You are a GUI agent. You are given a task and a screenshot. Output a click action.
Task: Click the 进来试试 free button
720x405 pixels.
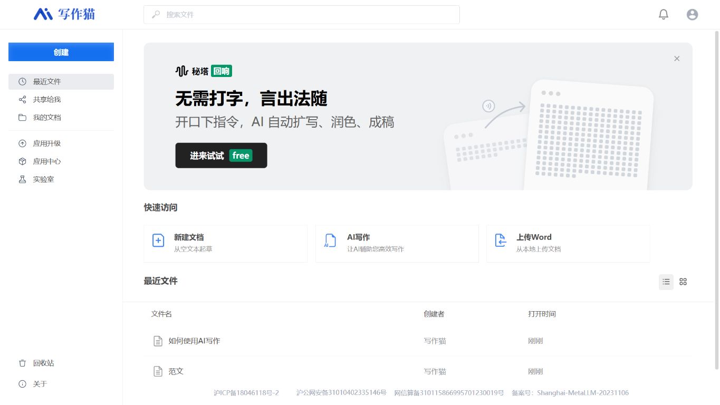click(x=221, y=156)
